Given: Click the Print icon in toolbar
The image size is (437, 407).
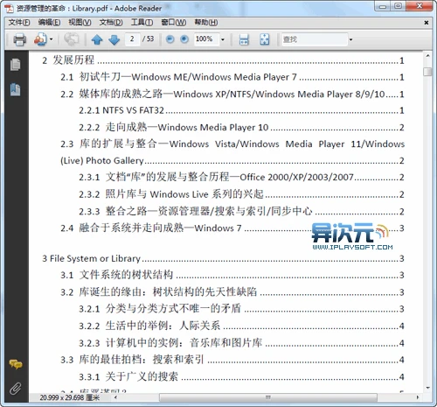Looking at the screenshot, I should pos(19,39).
